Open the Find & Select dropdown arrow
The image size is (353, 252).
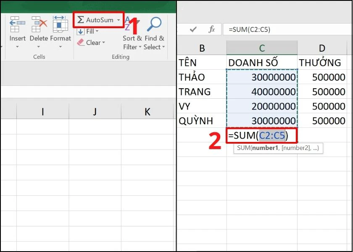click(163, 47)
